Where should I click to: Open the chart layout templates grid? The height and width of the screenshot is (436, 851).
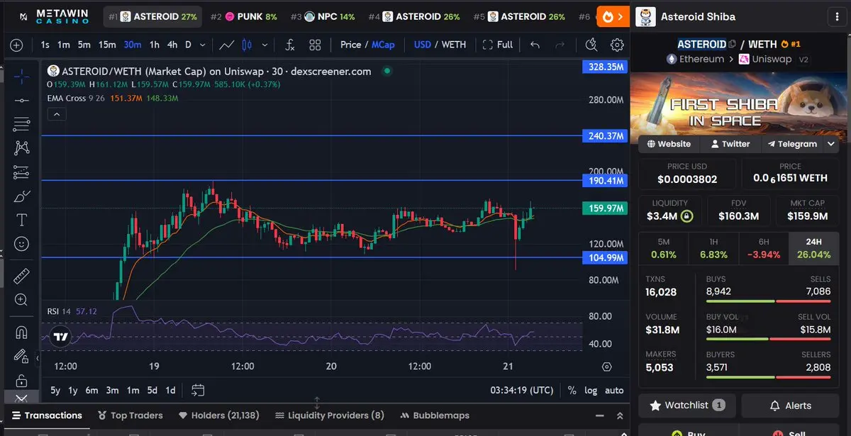click(316, 45)
